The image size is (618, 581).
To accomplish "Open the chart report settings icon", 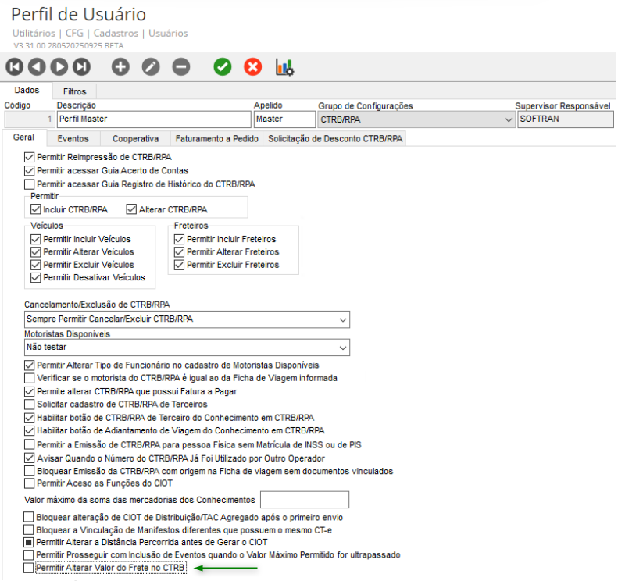I will click(284, 67).
